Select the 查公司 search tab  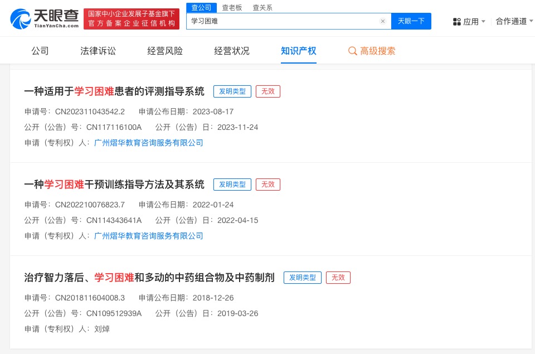click(x=201, y=7)
